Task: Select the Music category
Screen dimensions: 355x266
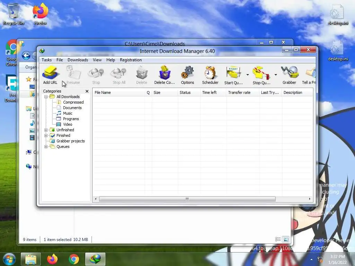Action: [68, 113]
